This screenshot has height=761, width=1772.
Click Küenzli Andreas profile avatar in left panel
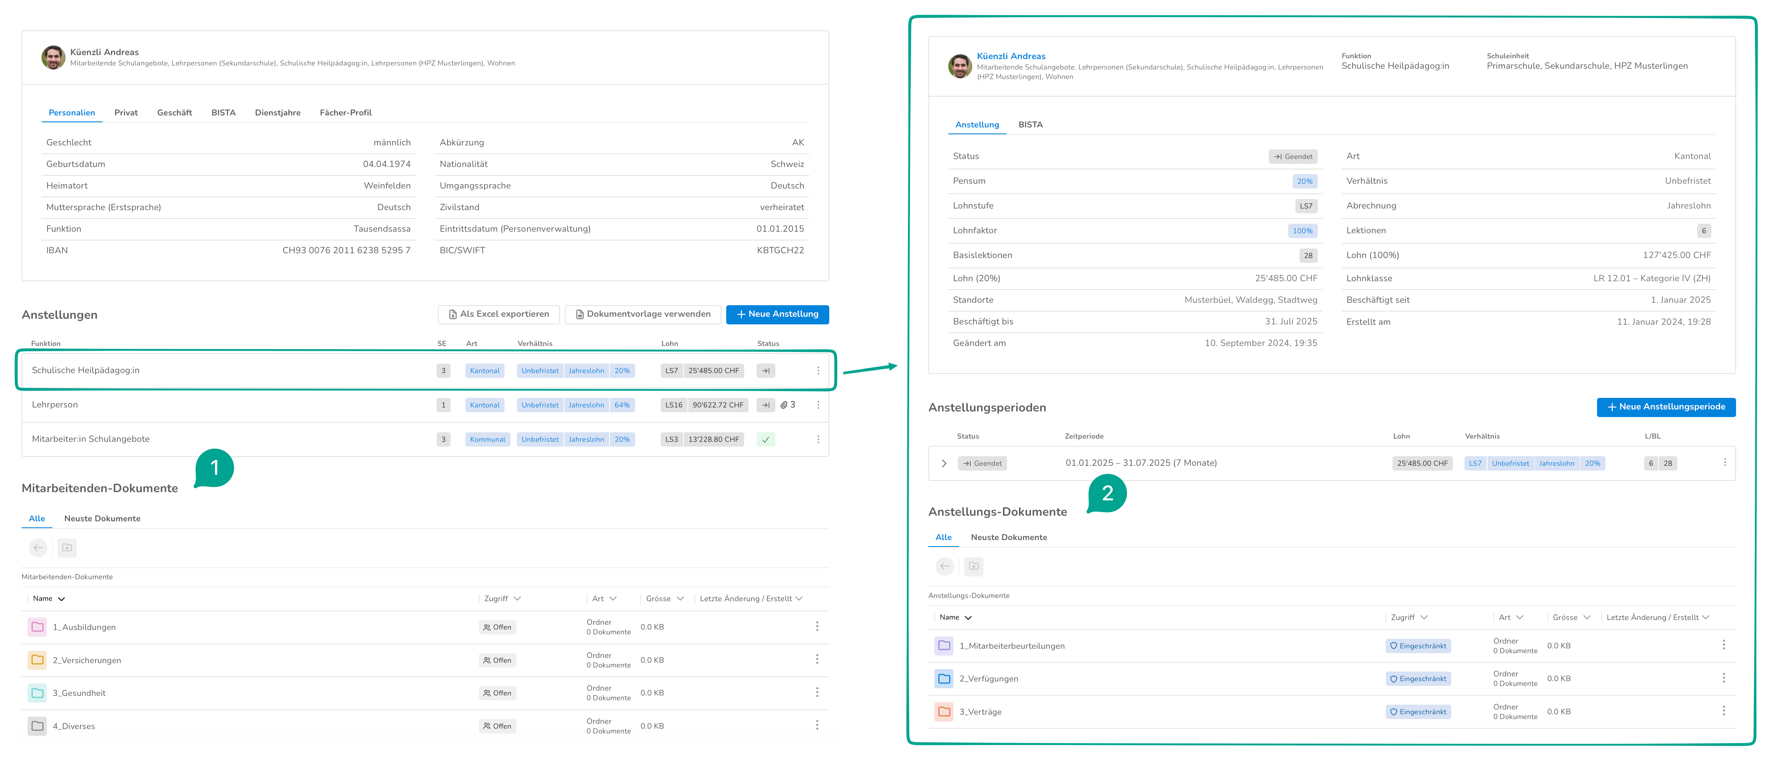[54, 57]
